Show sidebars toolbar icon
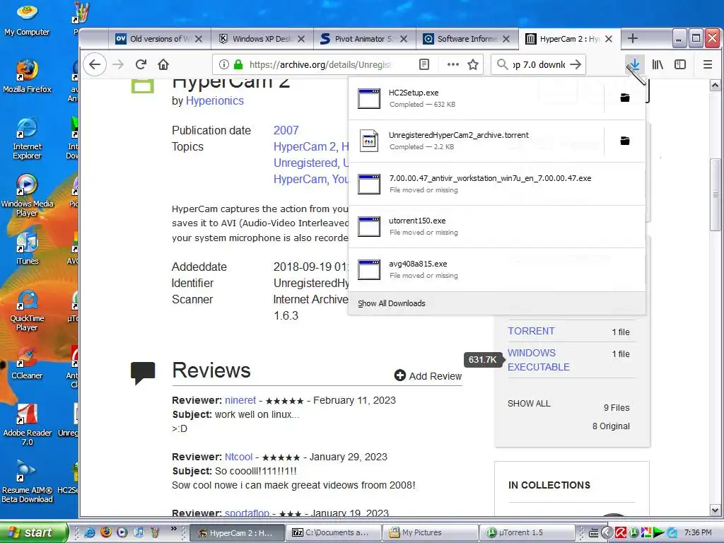This screenshot has height=543, width=724. [680, 64]
